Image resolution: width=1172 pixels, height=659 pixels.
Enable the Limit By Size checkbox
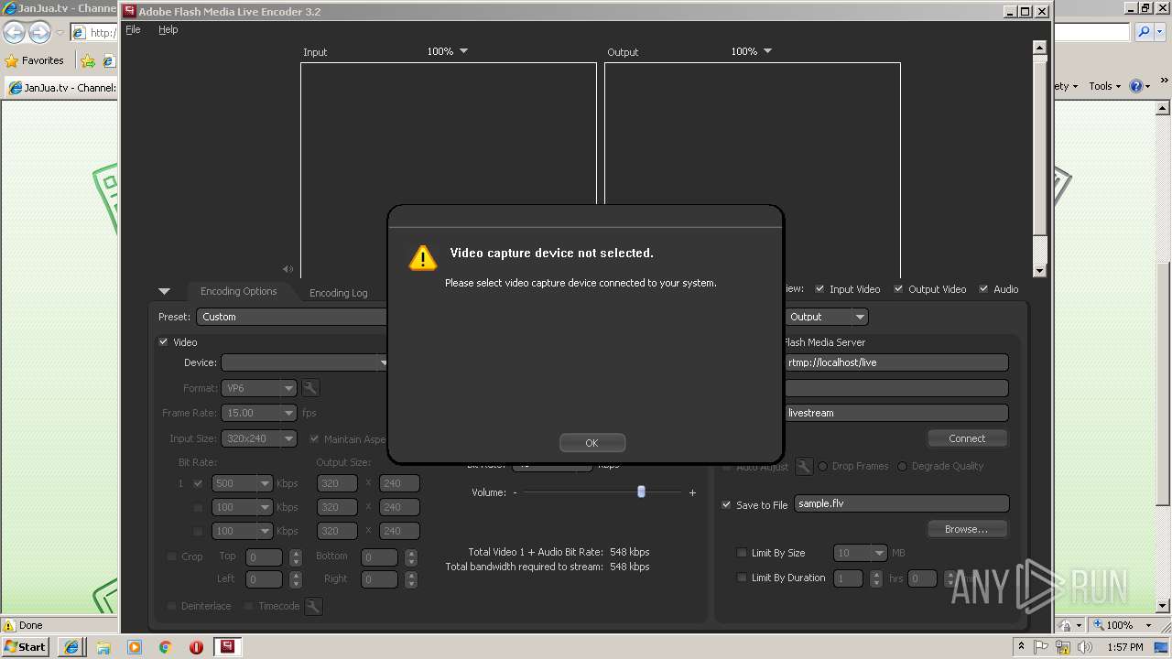click(742, 553)
